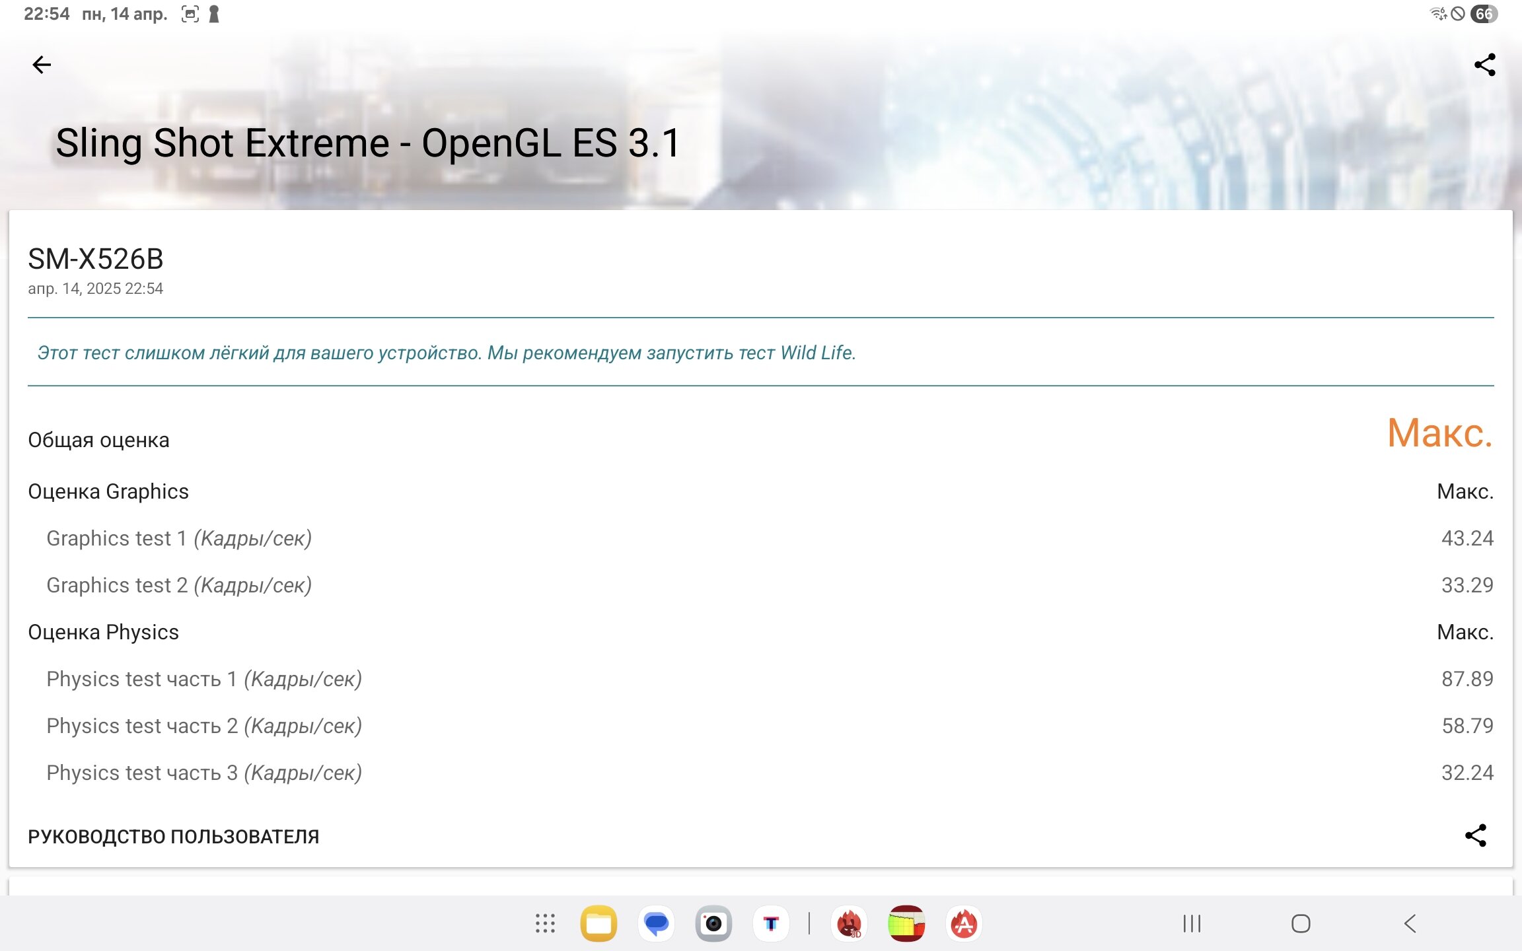Tap the Home navigation button
This screenshot has width=1522, height=951.
click(1301, 923)
